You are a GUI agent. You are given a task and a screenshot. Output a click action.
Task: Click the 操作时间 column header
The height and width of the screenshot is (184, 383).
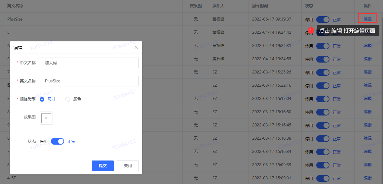coord(260,6)
